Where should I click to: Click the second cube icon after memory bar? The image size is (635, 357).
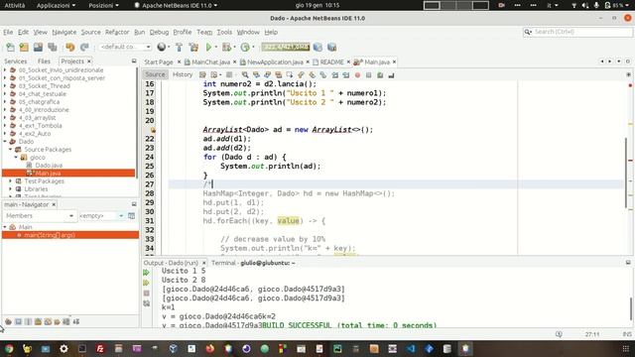click(332, 47)
